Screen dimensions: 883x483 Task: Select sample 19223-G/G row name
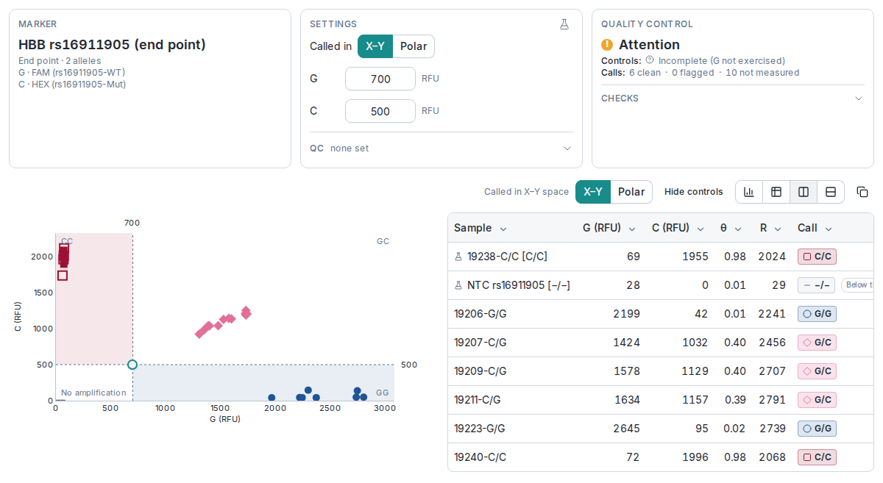click(480, 429)
